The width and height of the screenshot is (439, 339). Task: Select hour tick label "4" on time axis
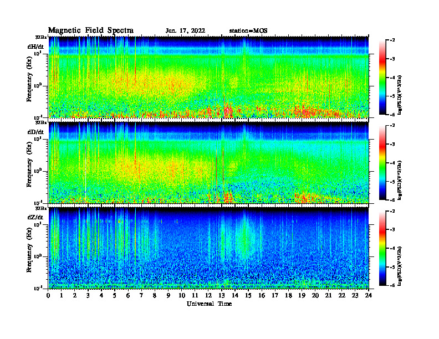101,295
